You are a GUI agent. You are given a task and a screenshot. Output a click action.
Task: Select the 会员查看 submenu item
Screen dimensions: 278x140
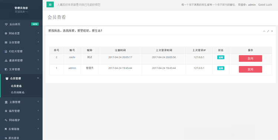click(x=16, y=86)
